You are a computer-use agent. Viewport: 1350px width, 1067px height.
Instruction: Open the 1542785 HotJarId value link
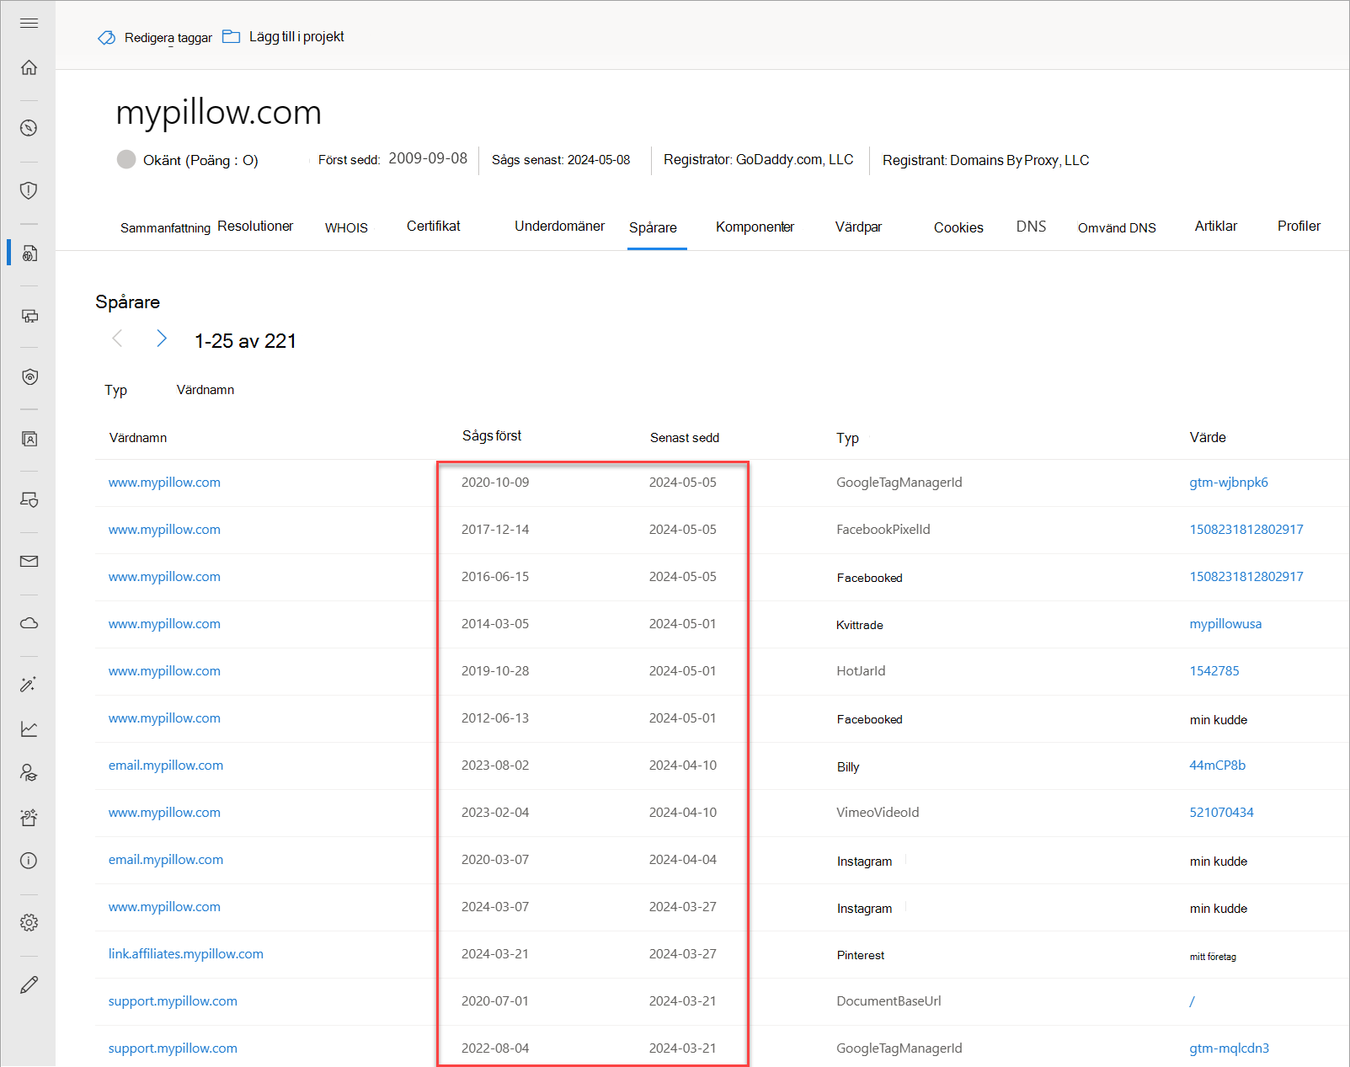coord(1214,671)
